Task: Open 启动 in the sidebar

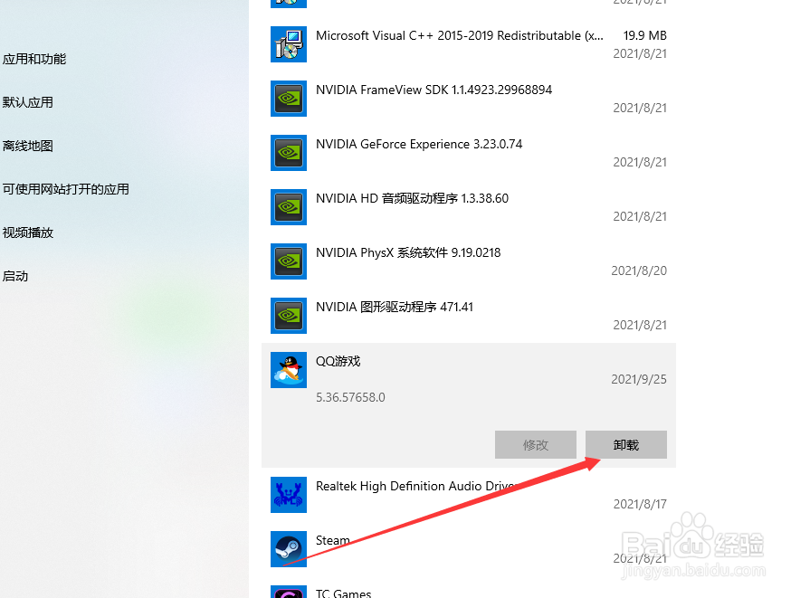Action: [15, 276]
